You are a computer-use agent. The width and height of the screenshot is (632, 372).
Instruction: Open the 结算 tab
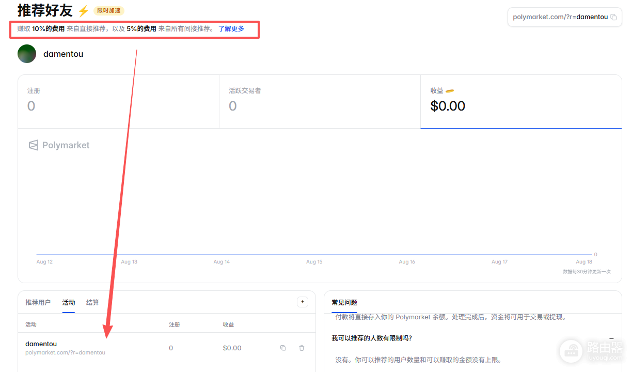(x=92, y=302)
